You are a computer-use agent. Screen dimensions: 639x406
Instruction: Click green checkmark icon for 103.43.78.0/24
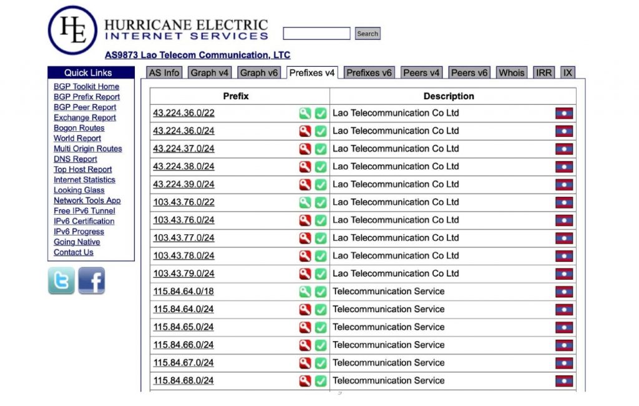[321, 256]
